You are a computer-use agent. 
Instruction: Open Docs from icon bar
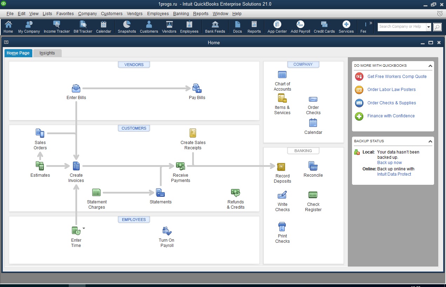click(x=237, y=27)
